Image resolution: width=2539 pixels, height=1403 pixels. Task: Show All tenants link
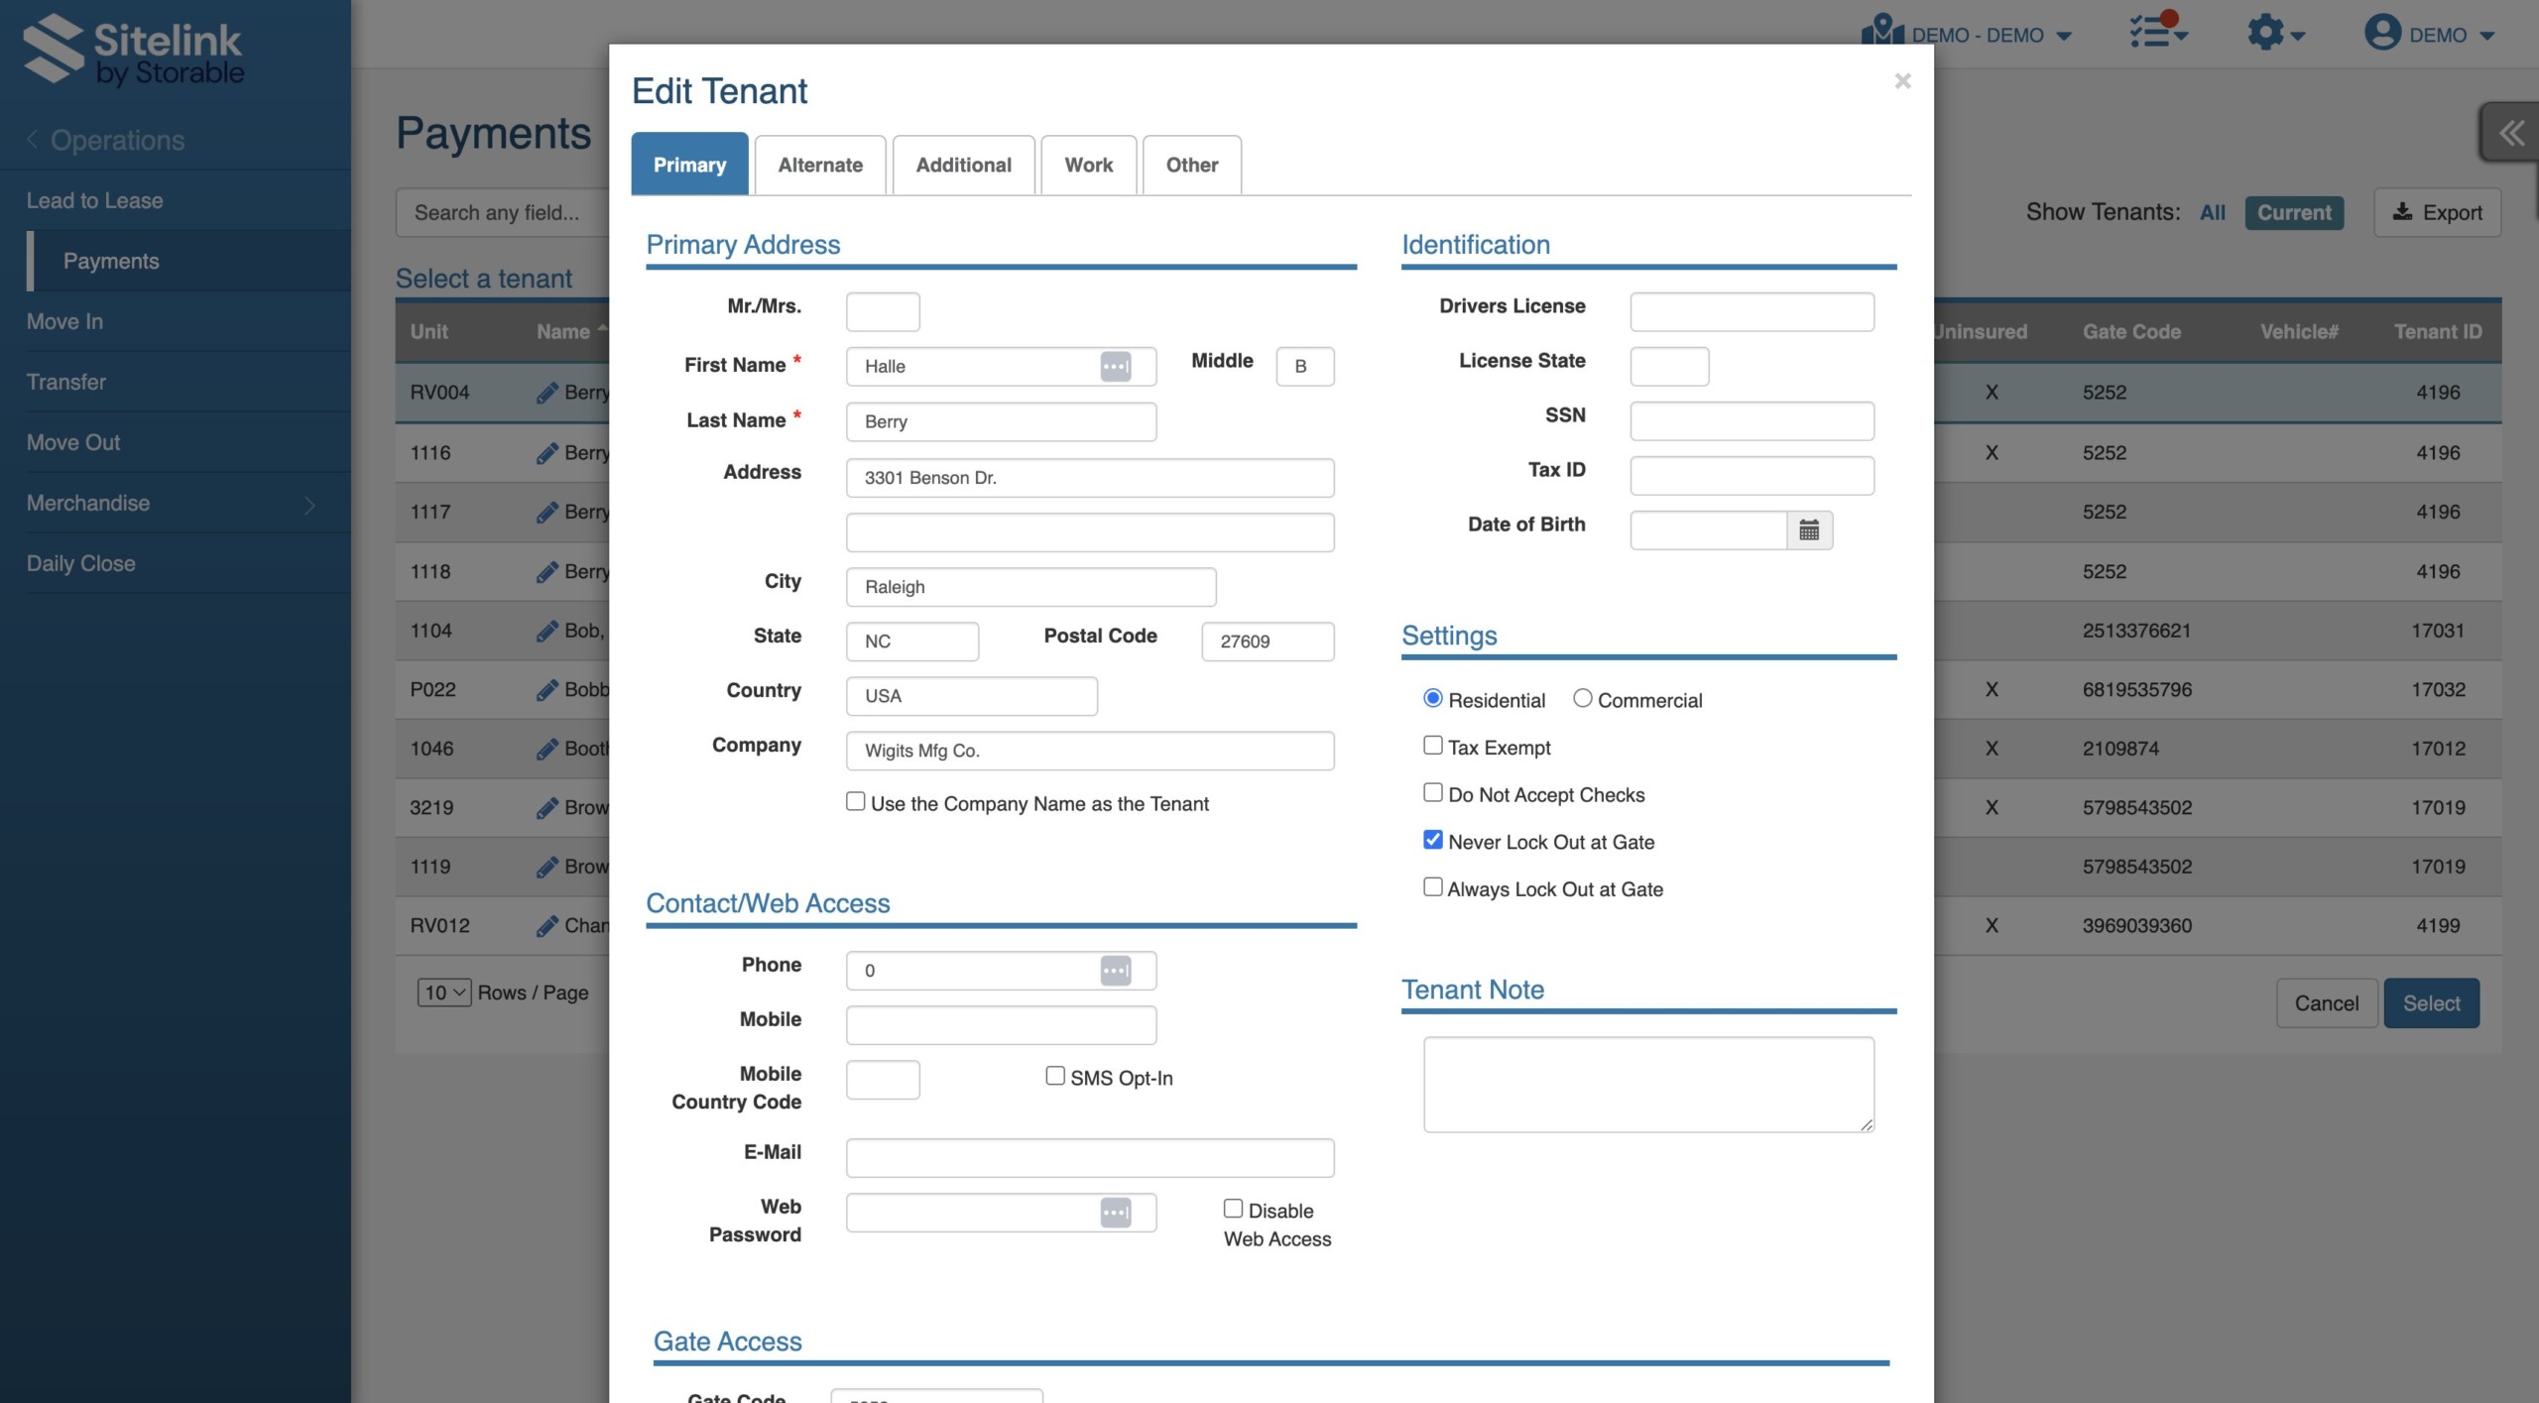[x=2212, y=212]
